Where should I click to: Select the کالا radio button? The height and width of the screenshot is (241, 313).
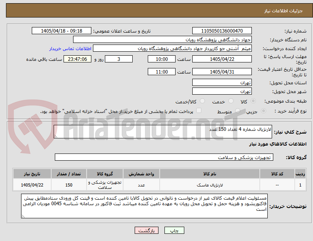pos(253,101)
